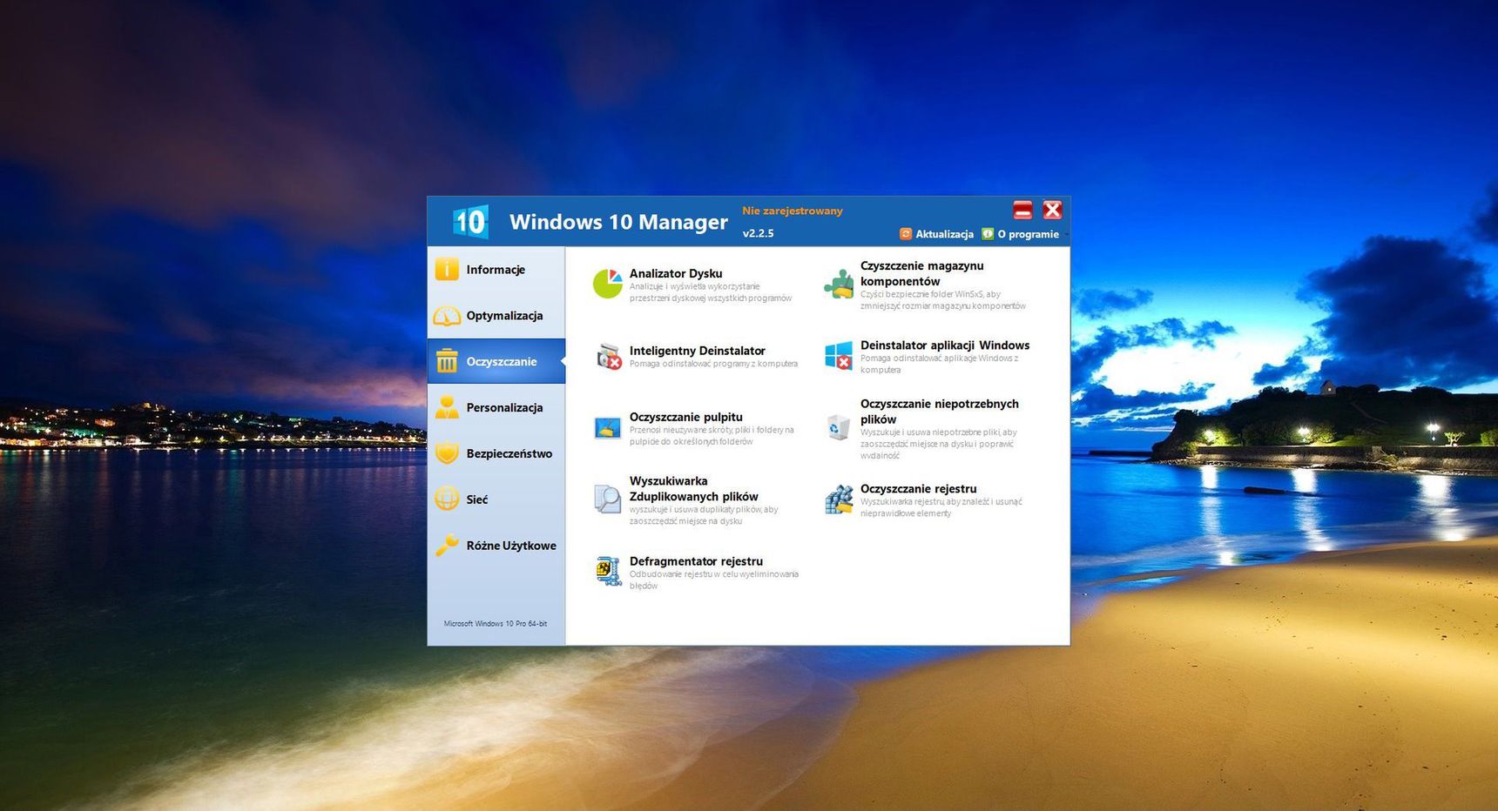
Task: Click the Sieć globe icon
Action: 447,499
